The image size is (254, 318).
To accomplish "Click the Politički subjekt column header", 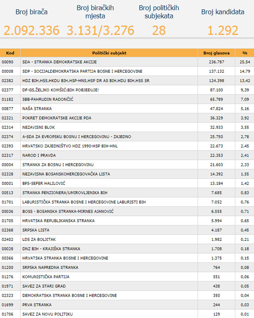I will pyautogui.click(x=109, y=53).
